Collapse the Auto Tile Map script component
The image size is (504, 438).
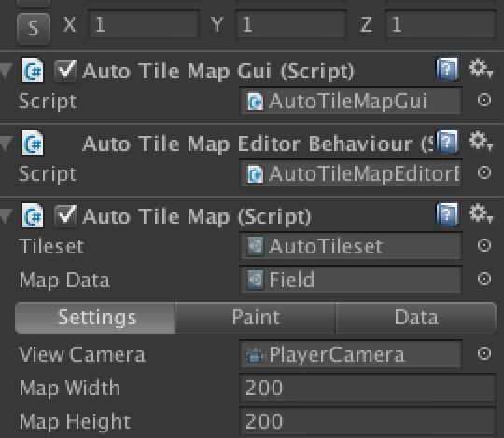(x=7, y=215)
